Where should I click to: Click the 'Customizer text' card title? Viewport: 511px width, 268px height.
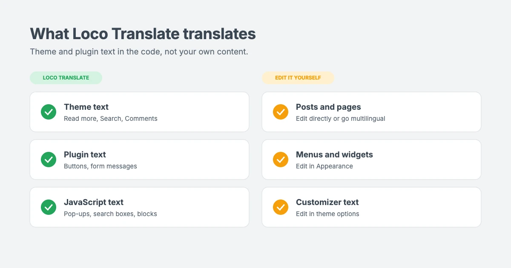(327, 202)
